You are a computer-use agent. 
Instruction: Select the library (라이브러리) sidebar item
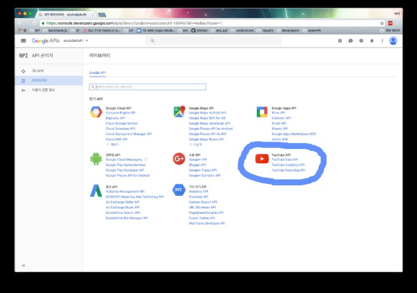[49, 80]
